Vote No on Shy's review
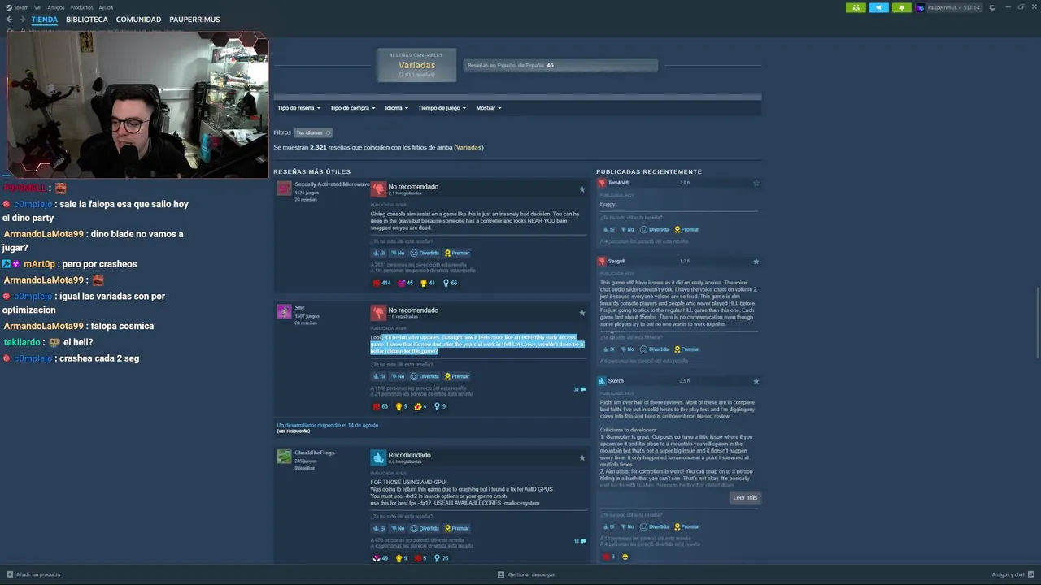The width and height of the screenshot is (1041, 585). point(397,376)
